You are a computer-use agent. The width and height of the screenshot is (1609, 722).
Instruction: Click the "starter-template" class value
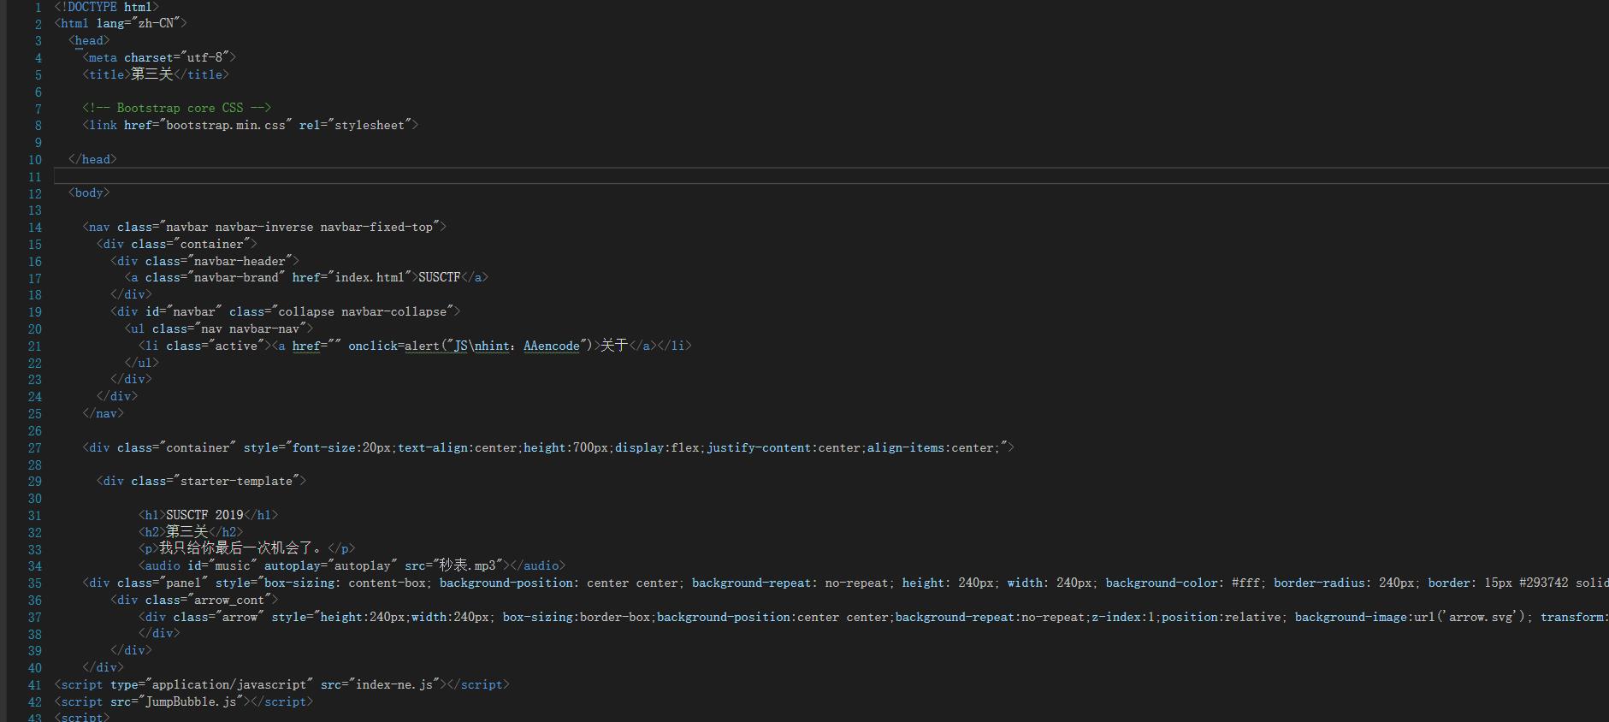click(x=236, y=481)
